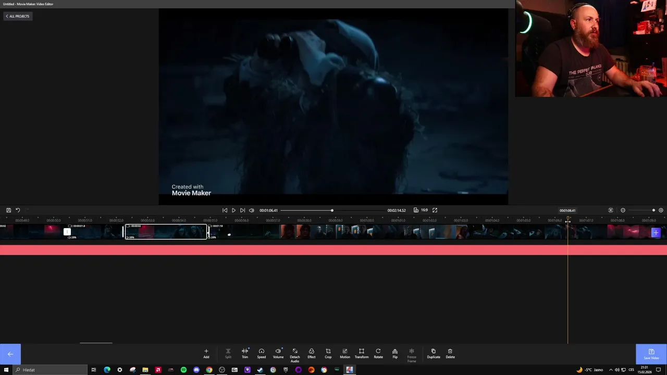Viewport: 667px width, 375px height.
Task: Open Steam from the taskbar
Action: [260, 370]
